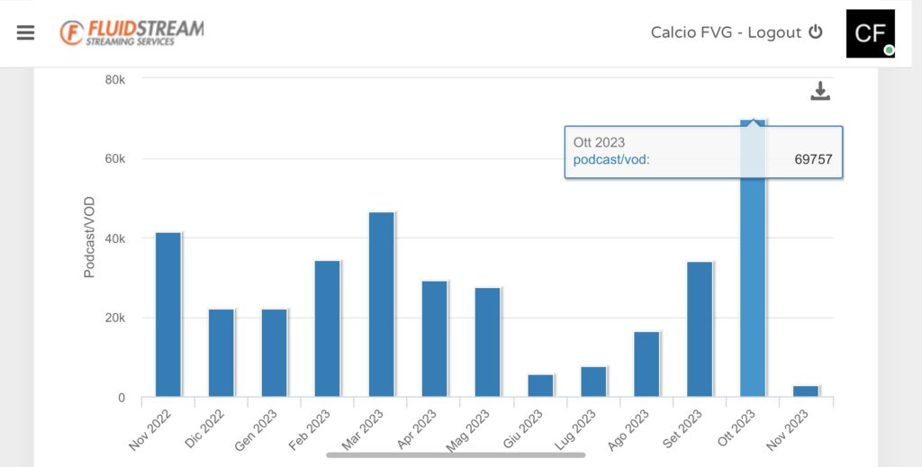Click the logout power icon
Image resolution: width=922 pixels, height=467 pixels.
[x=816, y=32]
